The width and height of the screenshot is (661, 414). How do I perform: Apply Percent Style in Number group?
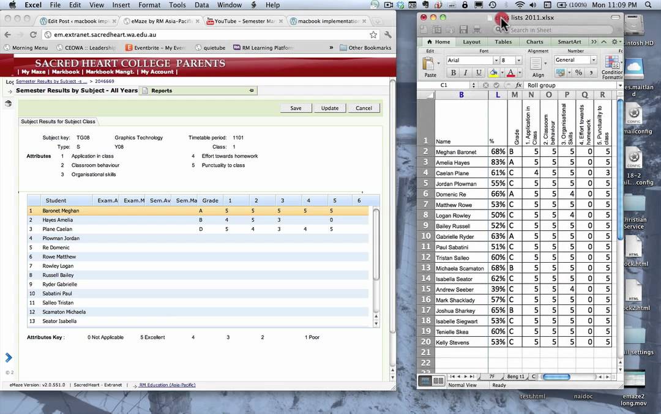point(579,73)
